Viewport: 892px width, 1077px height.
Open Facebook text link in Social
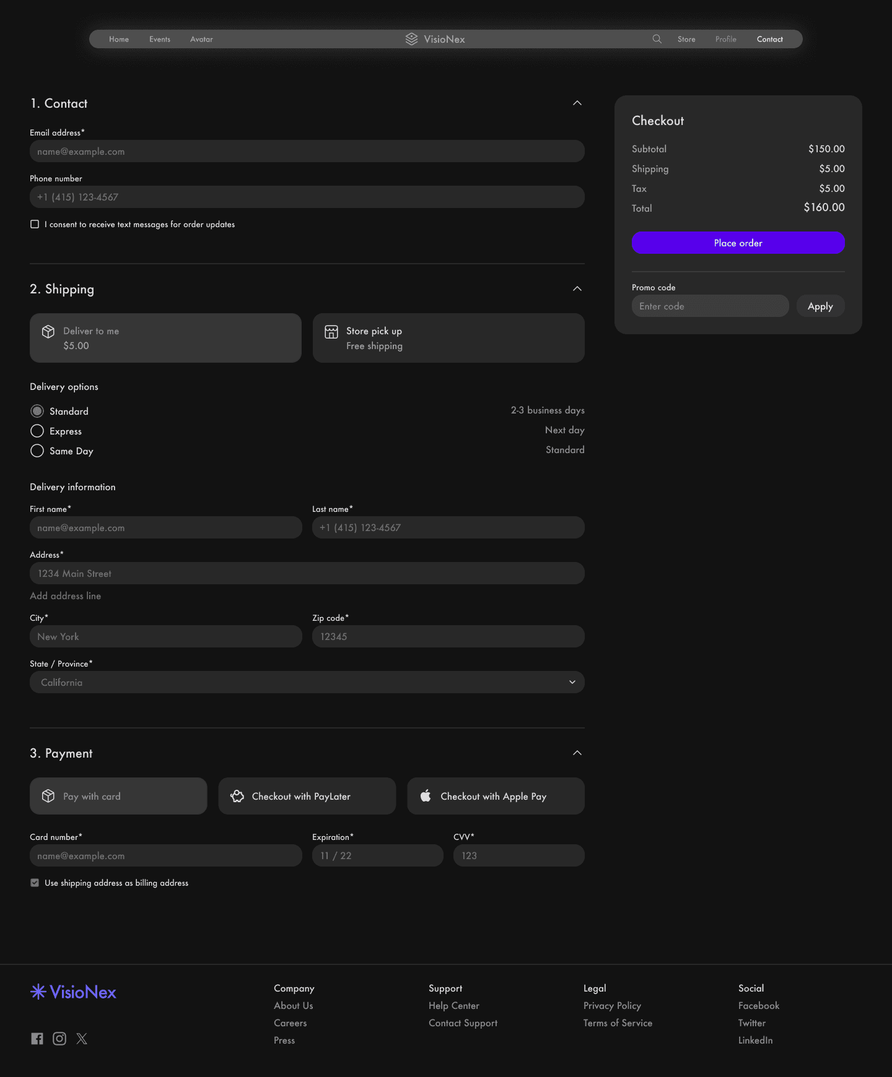point(759,1006)
